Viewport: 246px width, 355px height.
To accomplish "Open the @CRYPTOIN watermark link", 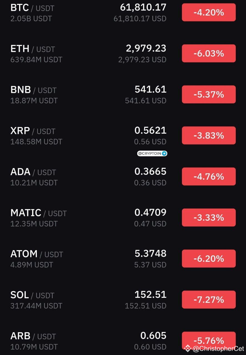I will [152, 153].
